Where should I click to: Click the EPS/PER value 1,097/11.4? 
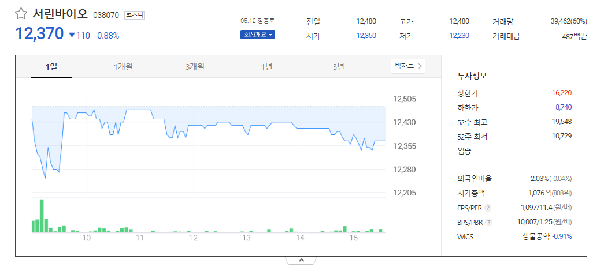[x=536, y=208]
